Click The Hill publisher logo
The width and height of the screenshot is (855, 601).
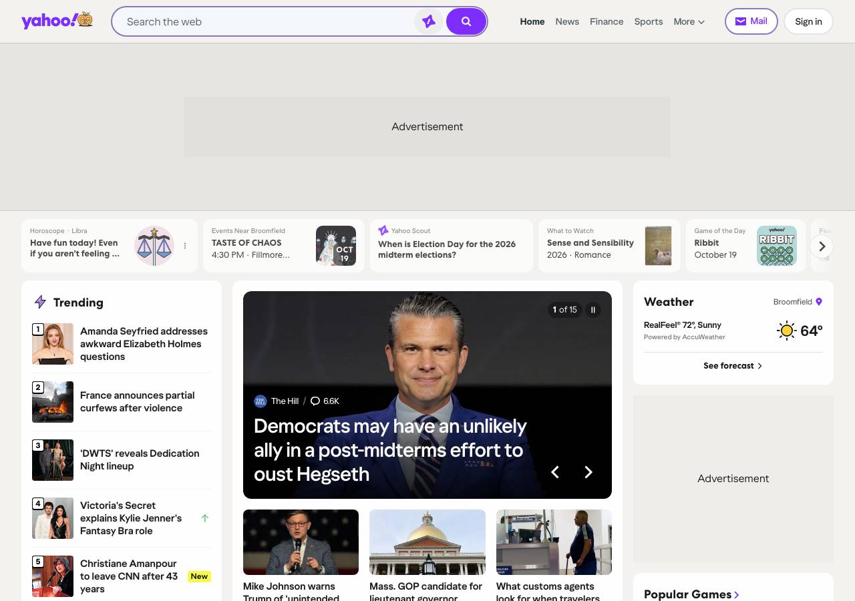point(260,401)
